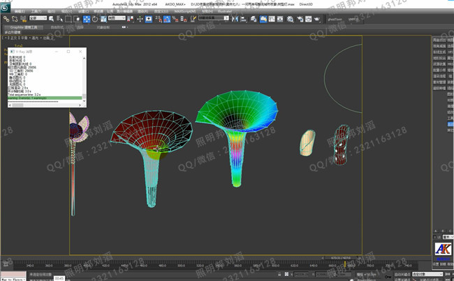Expand the Polygon Modeling panel label
The image size is (454, 281).
[12, 32]
